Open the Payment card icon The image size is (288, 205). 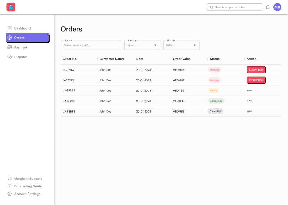coord(10,47)
